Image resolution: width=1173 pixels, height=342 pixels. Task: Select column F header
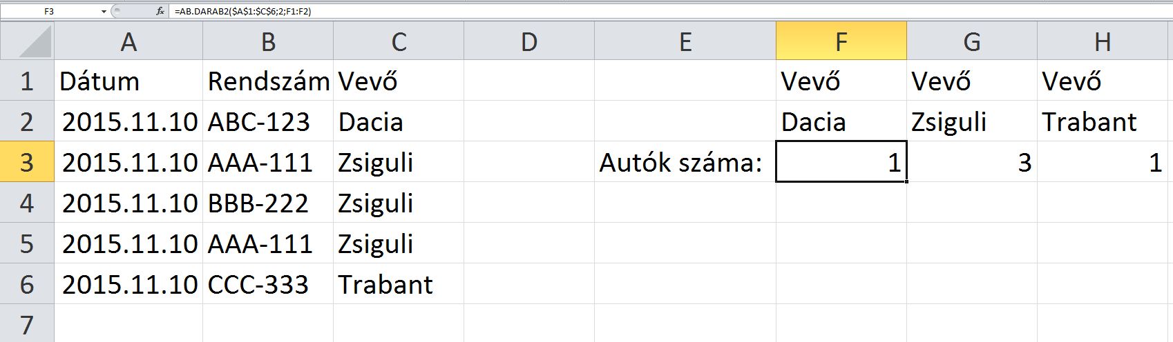pyautogui.click(x=841, y=41)
